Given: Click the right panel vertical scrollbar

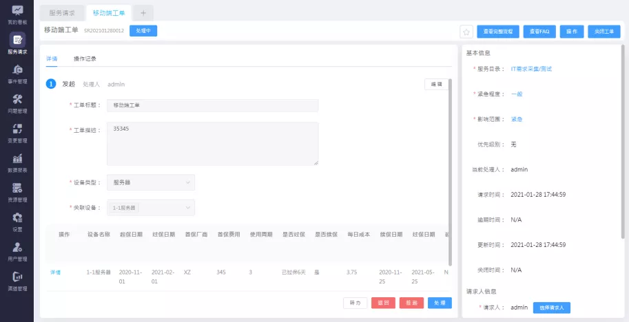Looking at the screenshot, I should 624,138.
